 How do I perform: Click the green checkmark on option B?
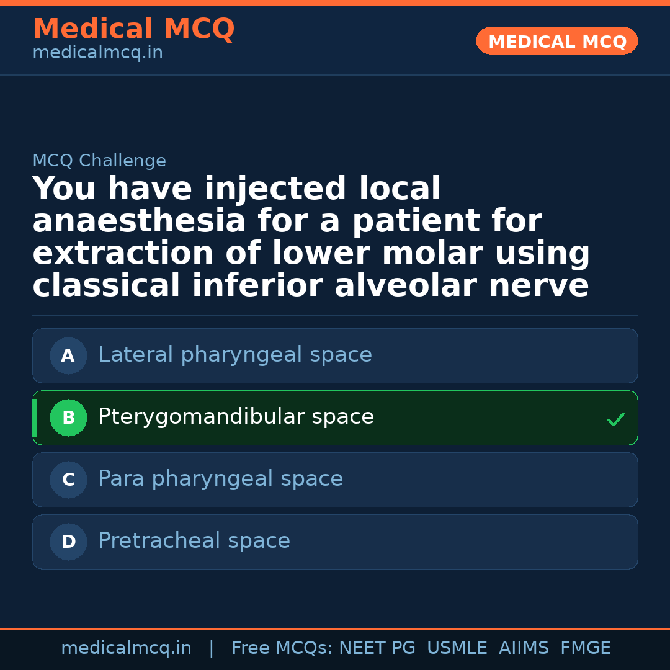(x=615, y=419)
